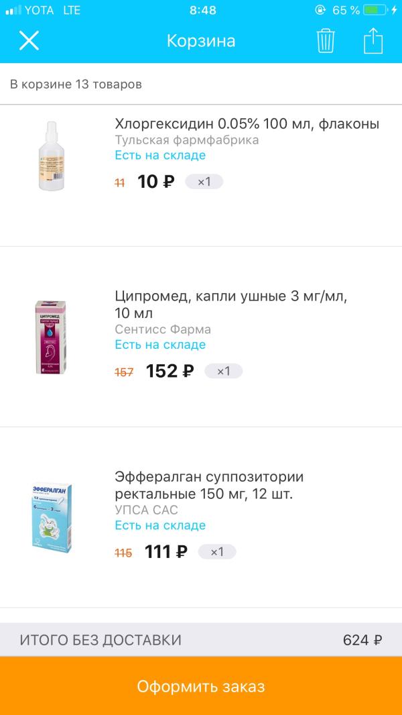
Task: Change quantity ×1 for Хлоргексидин
Action: tap(204, 182)
